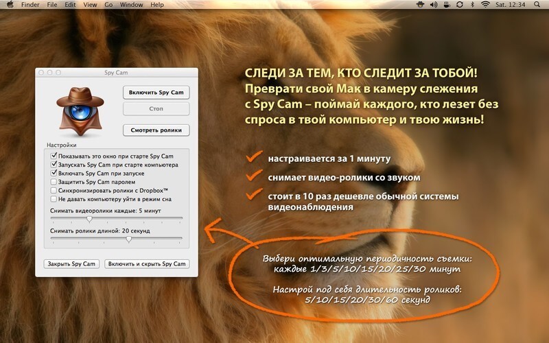Open Spotlight search magnifier

(537, 5)
